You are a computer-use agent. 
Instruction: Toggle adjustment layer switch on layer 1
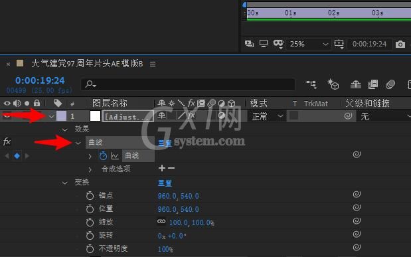pos(222,116)
